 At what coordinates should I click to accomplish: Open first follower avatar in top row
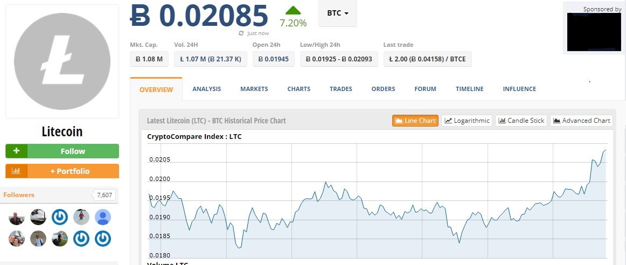[17, 217]
